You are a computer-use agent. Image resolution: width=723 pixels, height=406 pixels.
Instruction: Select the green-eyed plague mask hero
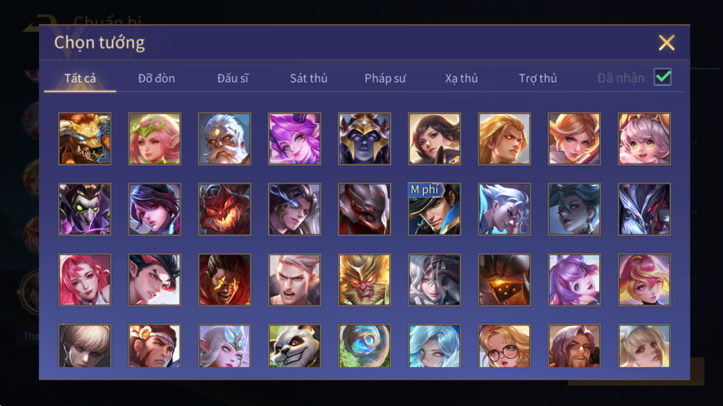tap(85, 209)
